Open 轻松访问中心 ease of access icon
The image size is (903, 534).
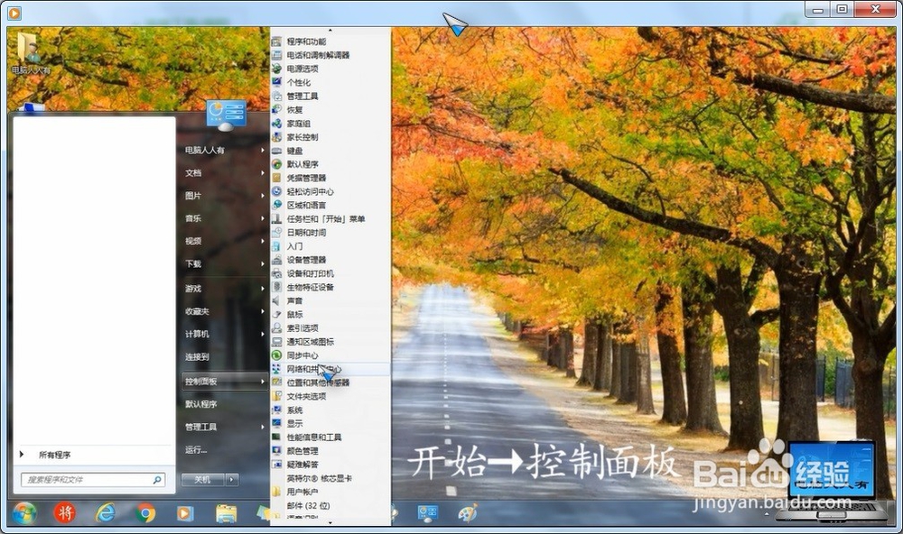(277, 191)
